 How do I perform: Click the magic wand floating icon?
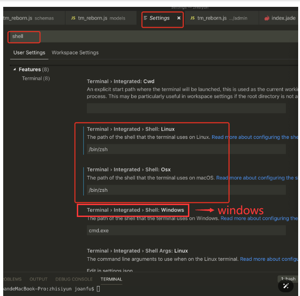click(286, 286)
